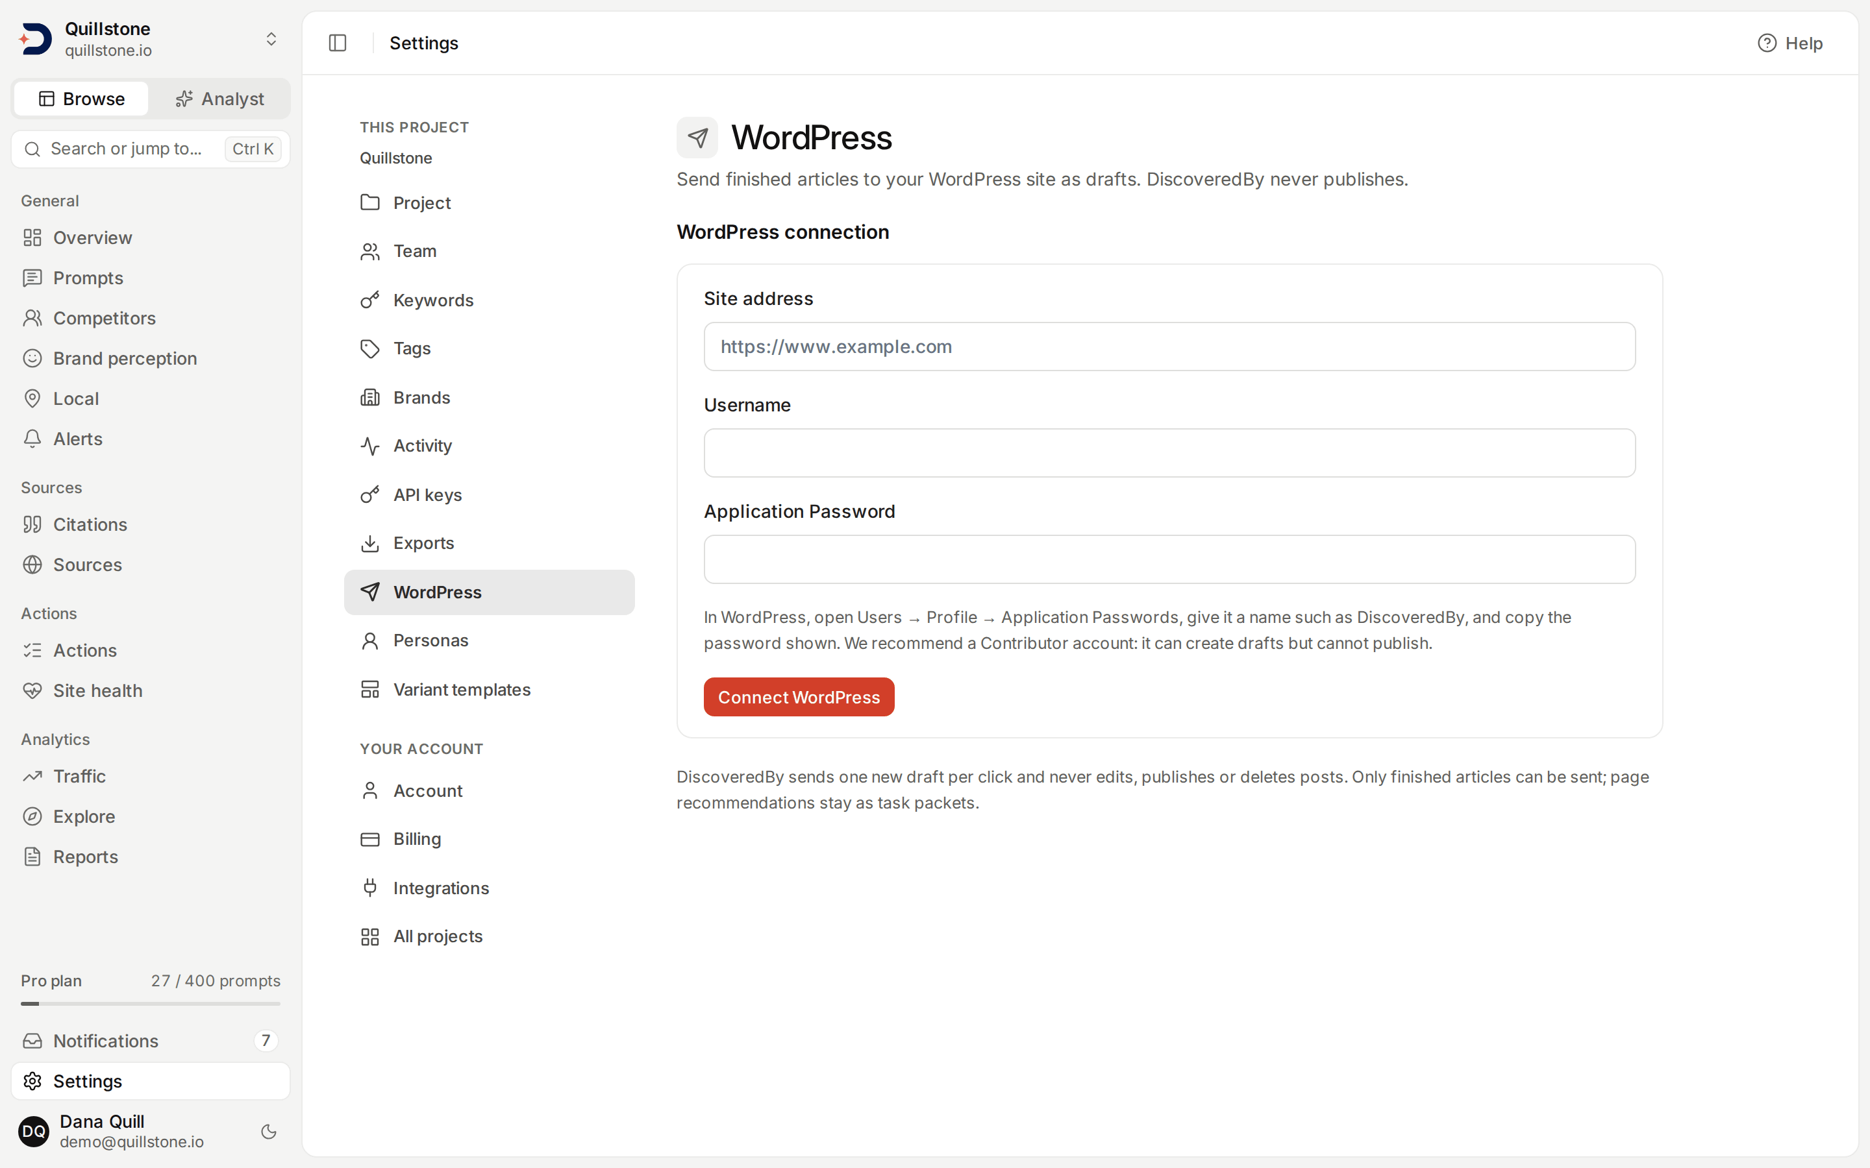Click the Username input field
This screenshot has height=1168, width=1870.
click(x=1169, y=453)
